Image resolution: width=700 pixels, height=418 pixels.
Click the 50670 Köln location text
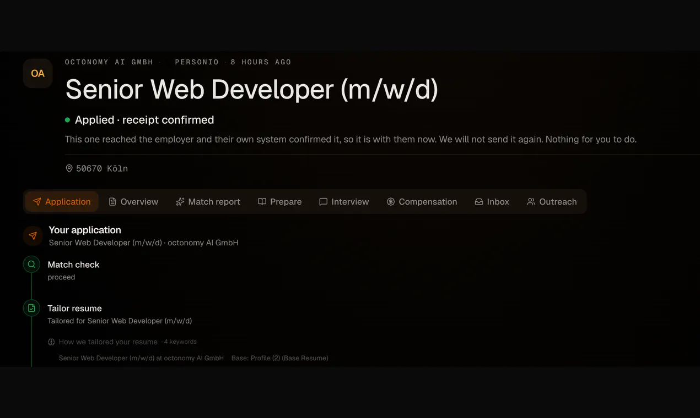[102, 169]
